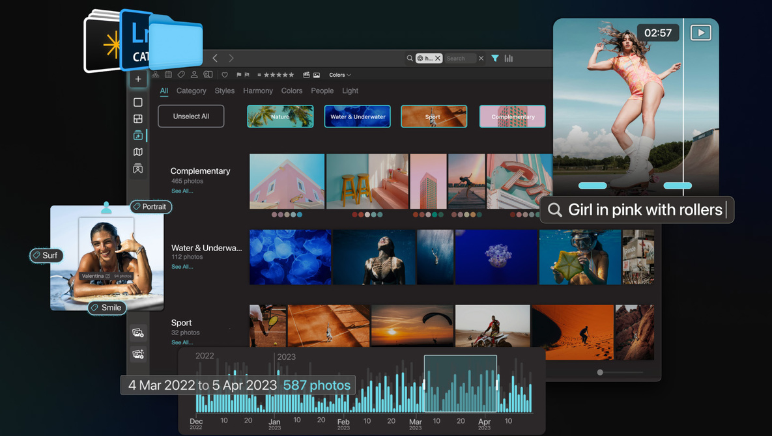Open the calendar date filter icon

click(x=168, y=75)
